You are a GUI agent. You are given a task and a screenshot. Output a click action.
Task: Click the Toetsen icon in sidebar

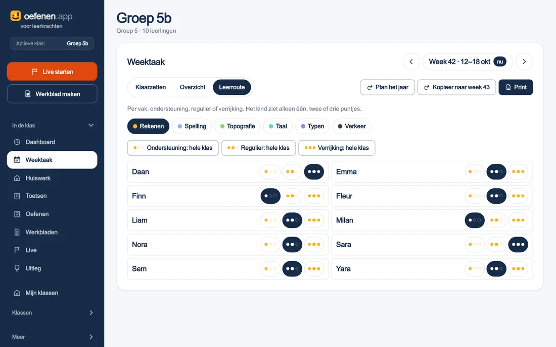click(17, 196)
